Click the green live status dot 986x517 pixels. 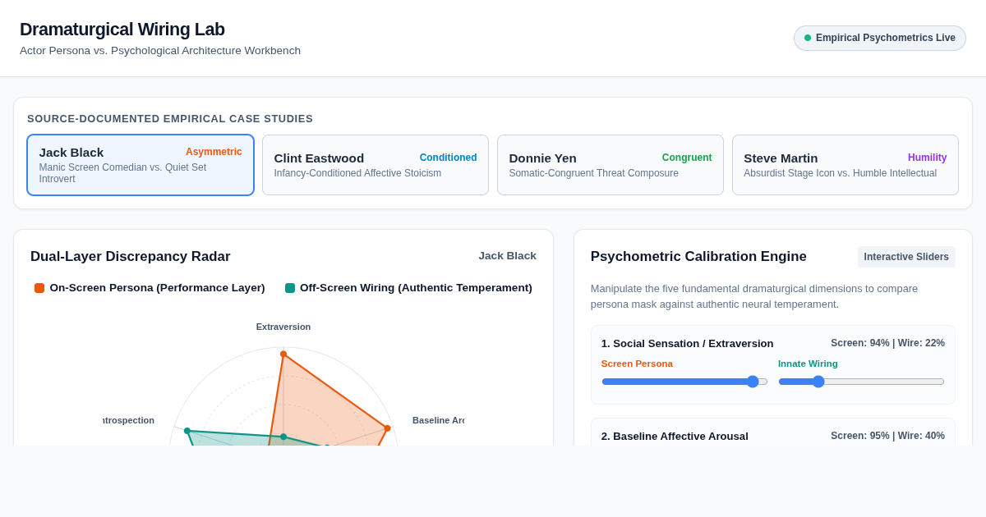pos(808,38)
